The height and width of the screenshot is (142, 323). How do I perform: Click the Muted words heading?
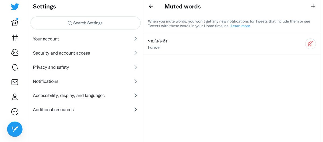(183, 6)
